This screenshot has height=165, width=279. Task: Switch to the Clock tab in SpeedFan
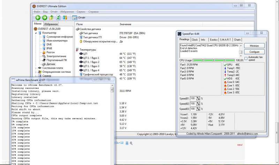pyautogui.click(x=195, y=40)
